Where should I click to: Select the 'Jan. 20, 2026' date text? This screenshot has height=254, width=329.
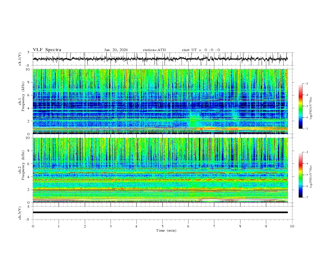[x=116, y=50]
